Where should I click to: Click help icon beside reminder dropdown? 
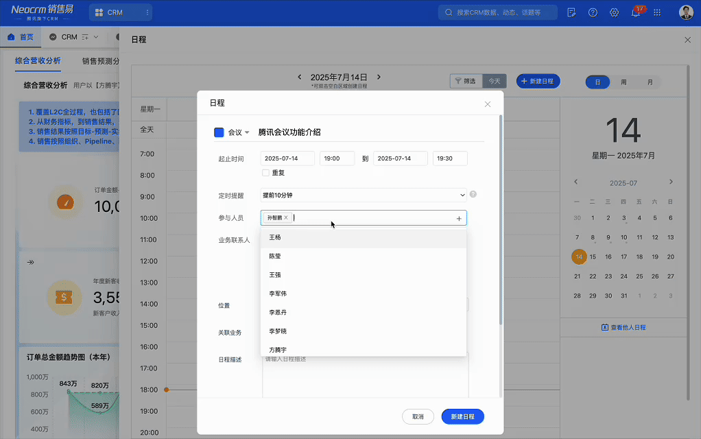point(473,195)
